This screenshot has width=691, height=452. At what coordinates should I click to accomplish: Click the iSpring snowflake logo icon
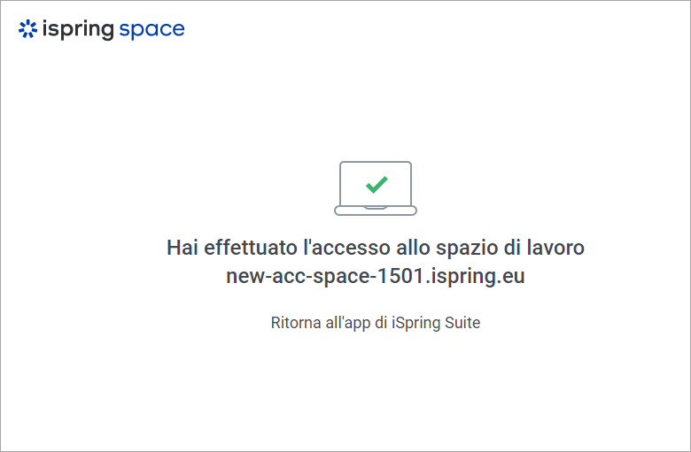27,29
